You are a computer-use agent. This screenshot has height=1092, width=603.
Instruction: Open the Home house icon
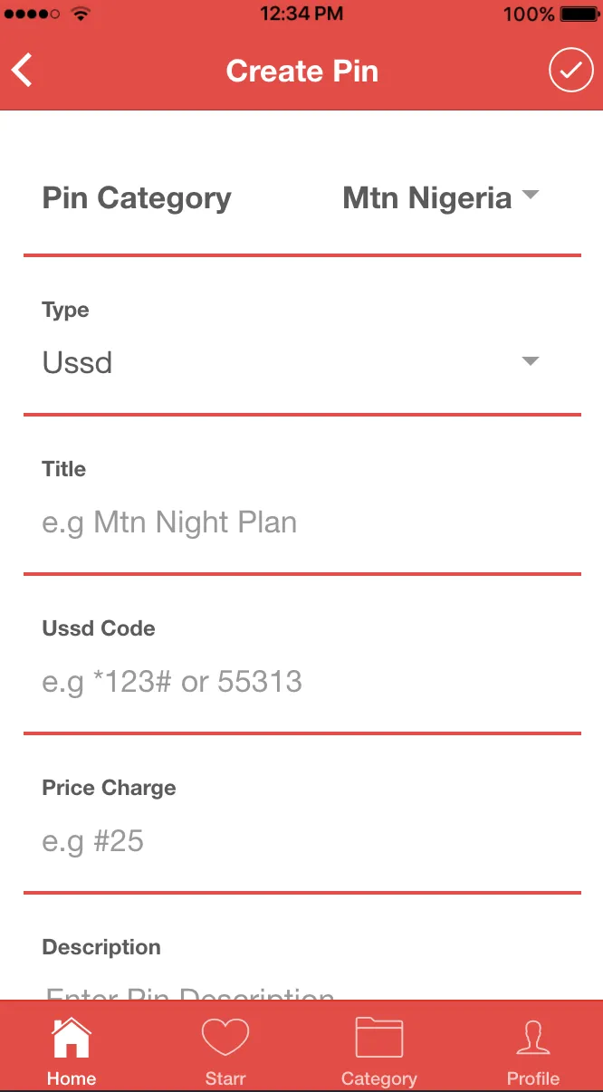72,1038
